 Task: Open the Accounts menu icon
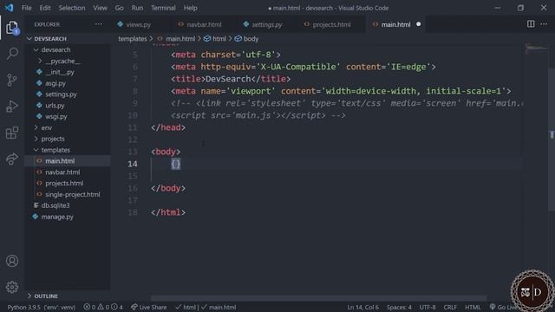point(12,261)
